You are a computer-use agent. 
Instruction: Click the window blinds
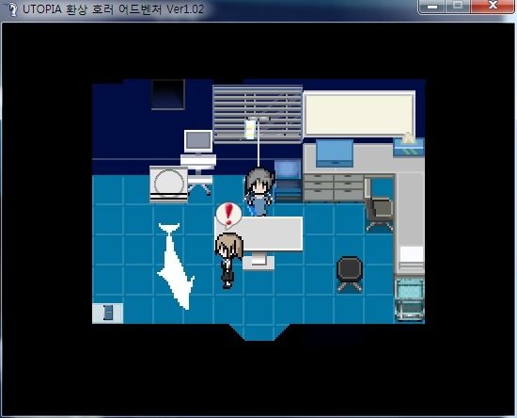[258, 114]
